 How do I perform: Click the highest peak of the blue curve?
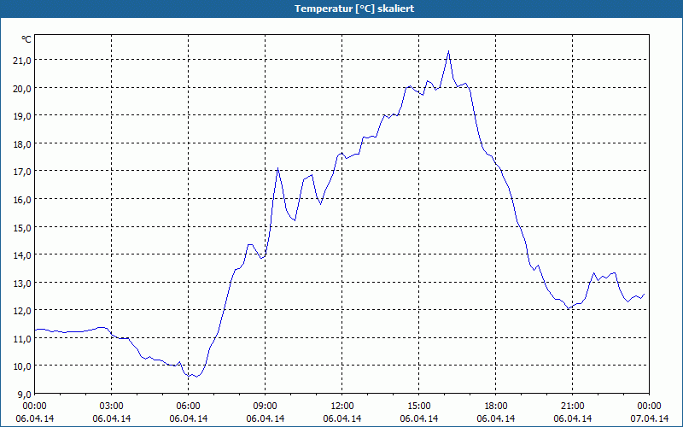pos(449,51)
